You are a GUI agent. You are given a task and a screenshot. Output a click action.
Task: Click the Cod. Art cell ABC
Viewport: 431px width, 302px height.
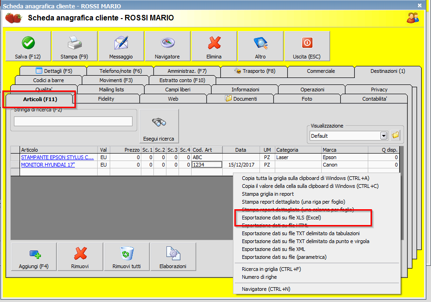coord(207,157)
